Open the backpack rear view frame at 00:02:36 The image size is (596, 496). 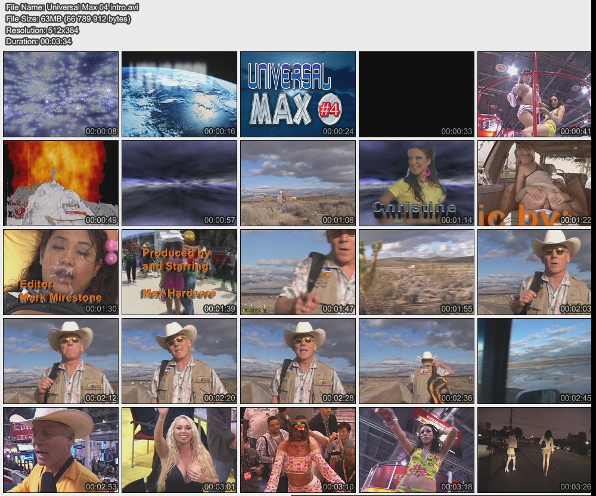click(416, 361)
